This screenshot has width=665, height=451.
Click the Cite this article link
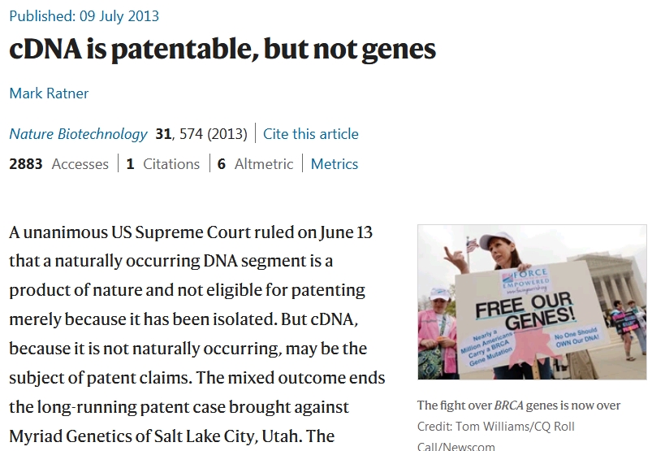[310, 134]
